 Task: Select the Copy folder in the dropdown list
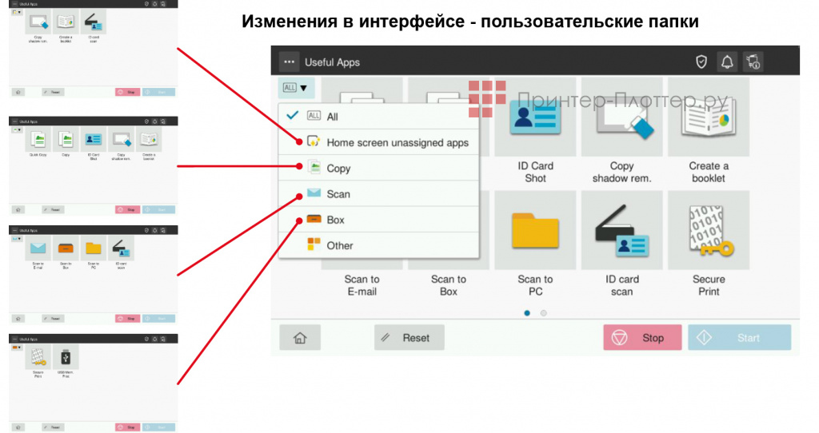[x=378, y=168]
